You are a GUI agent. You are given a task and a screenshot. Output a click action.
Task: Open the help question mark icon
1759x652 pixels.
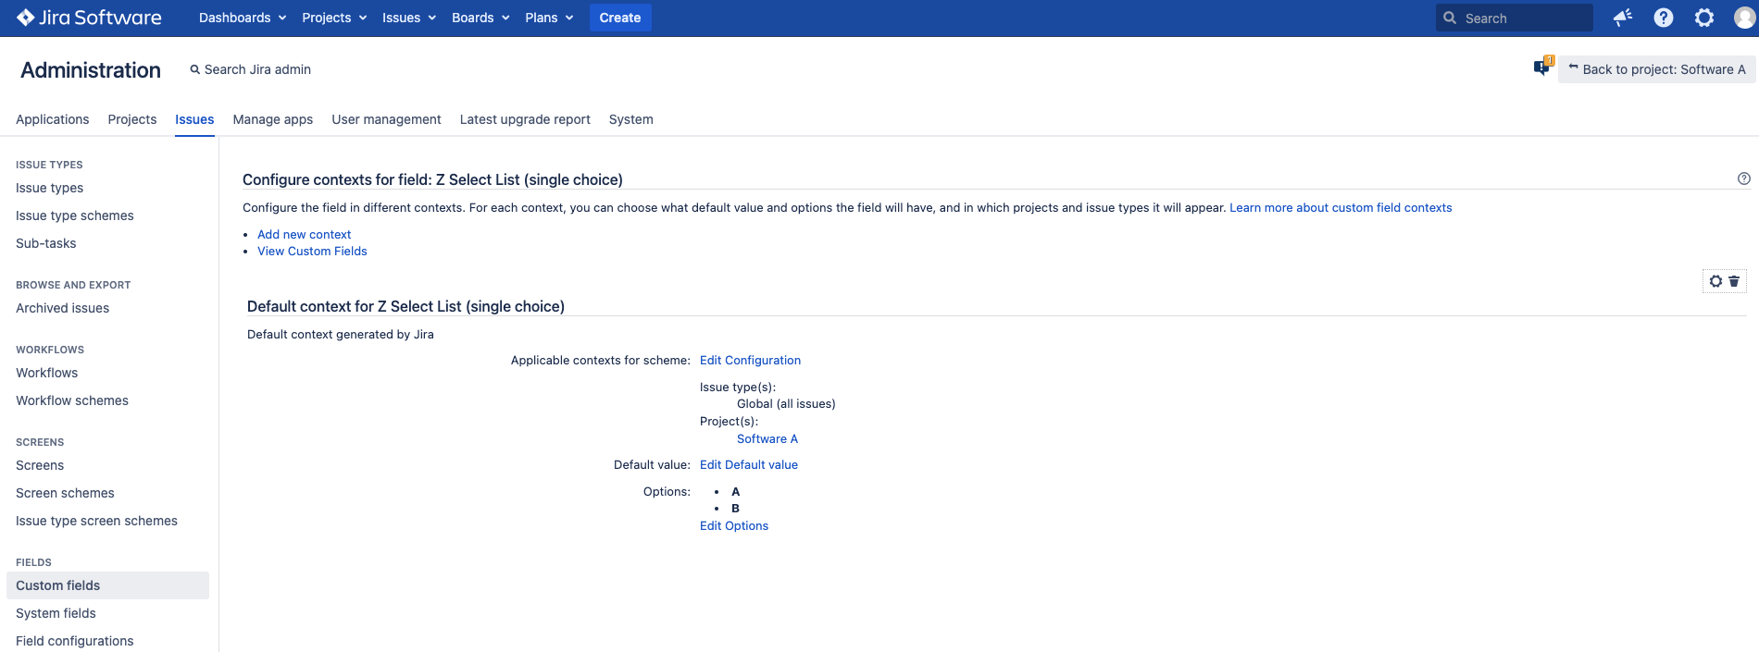point(1664,18)
